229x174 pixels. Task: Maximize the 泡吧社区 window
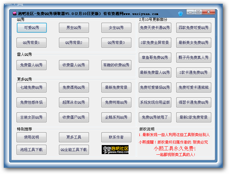click(198, 12)
